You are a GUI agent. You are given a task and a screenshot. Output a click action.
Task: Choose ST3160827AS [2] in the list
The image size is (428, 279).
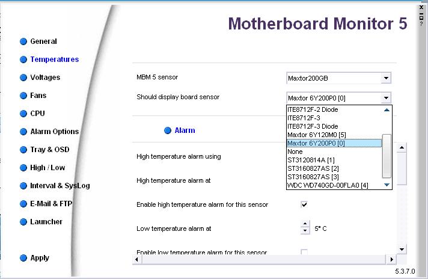(334, 169)
